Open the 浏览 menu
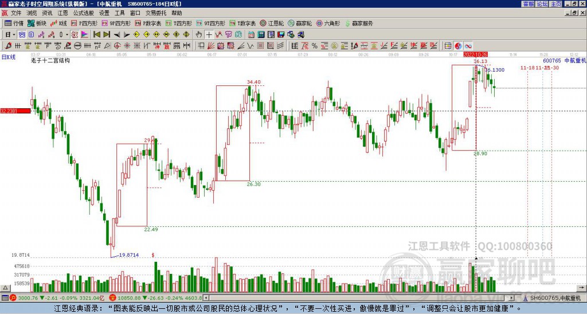Image resolution: width=587 pixels, height=314 pixels. pos(32,13)
